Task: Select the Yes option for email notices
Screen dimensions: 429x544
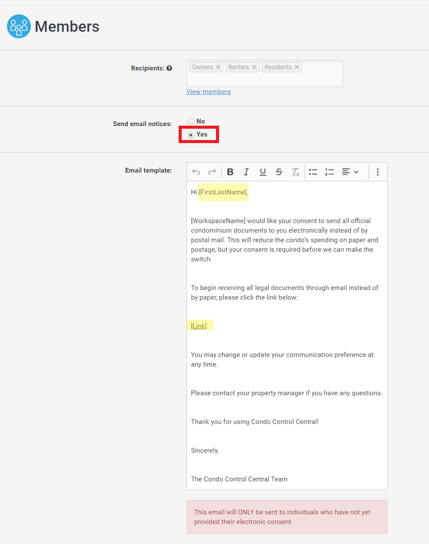Action: pos(190,135)
